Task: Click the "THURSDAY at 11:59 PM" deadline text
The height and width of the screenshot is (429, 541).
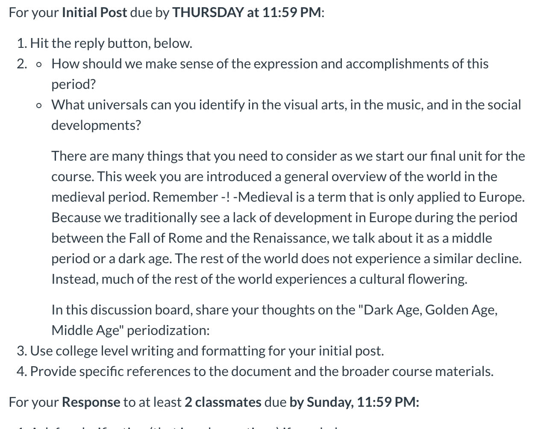Action: coord(246,12)
